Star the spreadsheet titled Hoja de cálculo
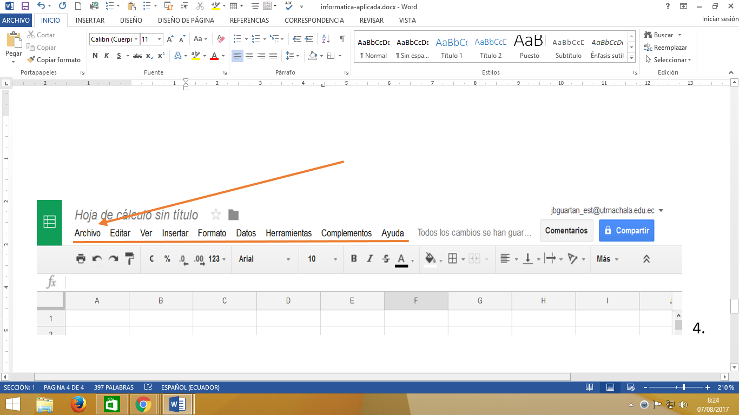This screenshot has height=415, width=739. point(216,215)
